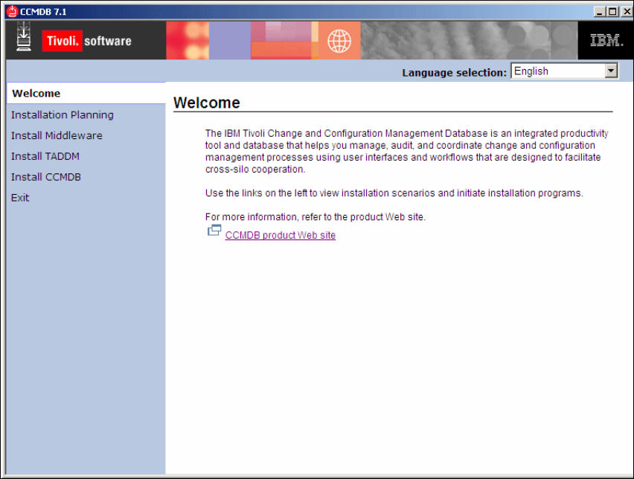This screenshot has height=479, width=634.
Task: Go to Installation Planning
Action: point(63,115)
